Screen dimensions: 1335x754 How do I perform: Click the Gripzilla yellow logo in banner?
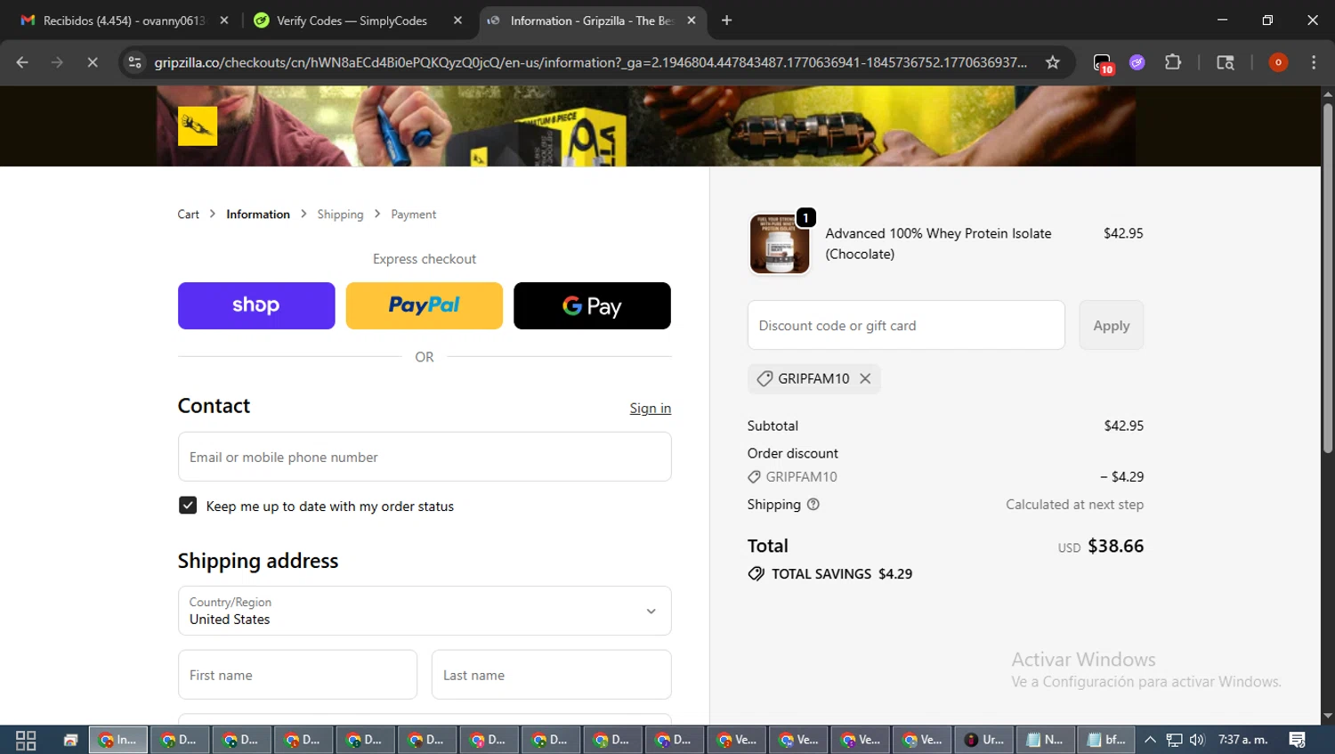tap(198, 126)
